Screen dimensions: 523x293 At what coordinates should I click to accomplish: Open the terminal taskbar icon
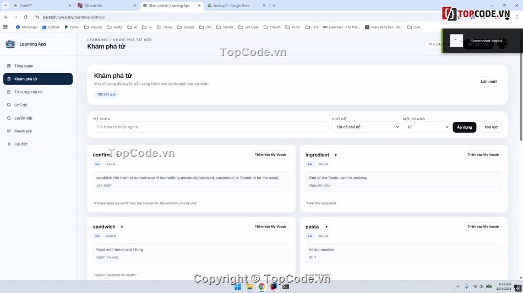pyautogui.click(x=286, y=286)
